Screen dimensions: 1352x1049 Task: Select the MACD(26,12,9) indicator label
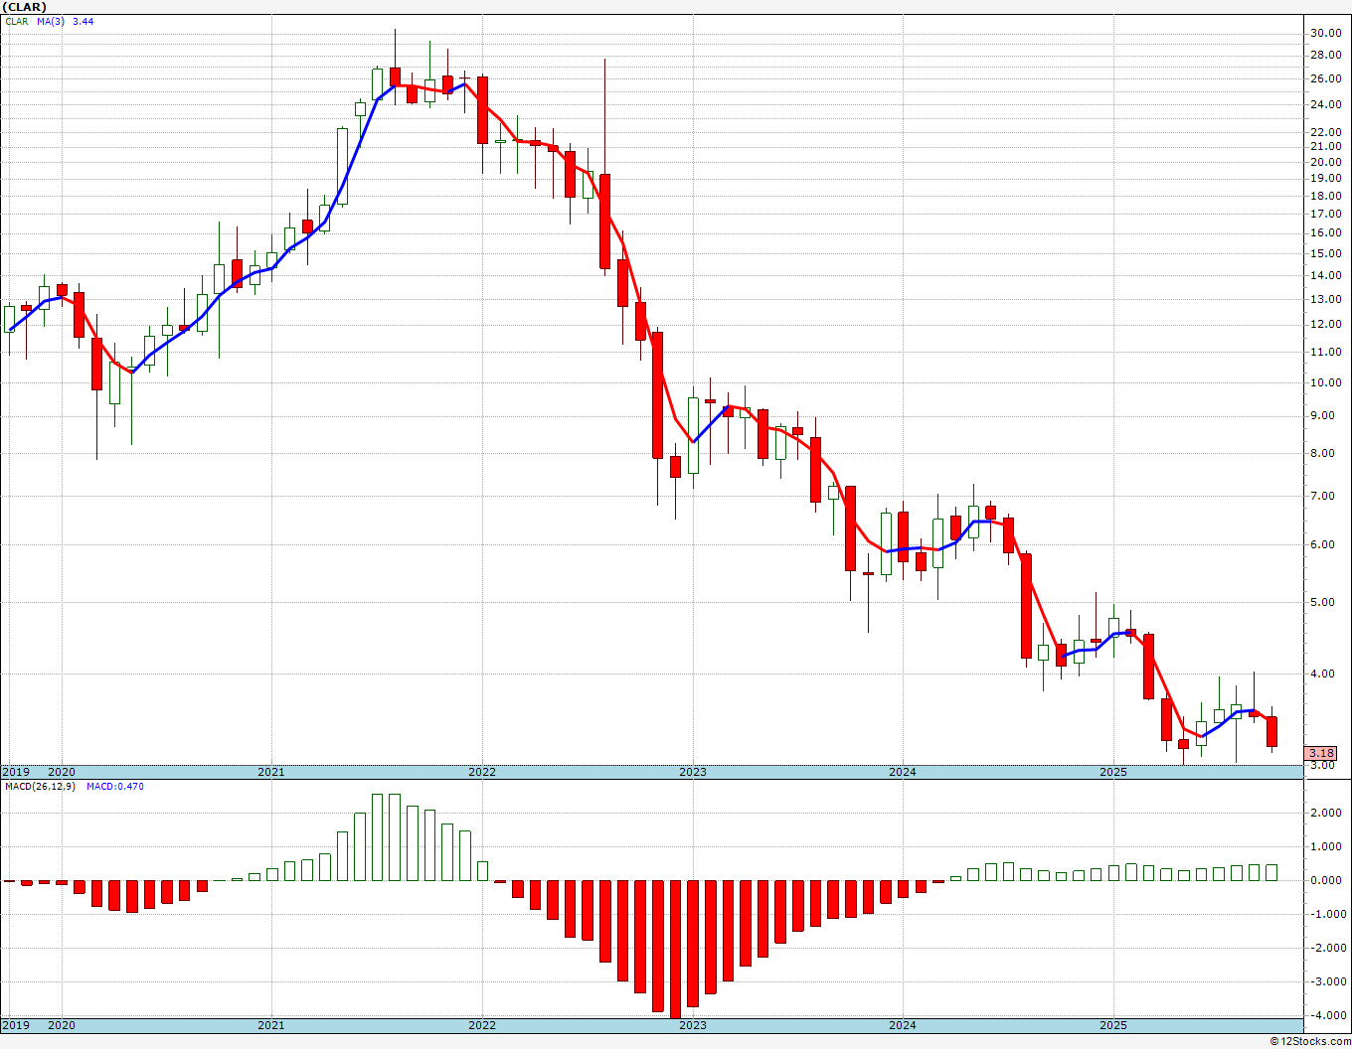coord(39,787)
